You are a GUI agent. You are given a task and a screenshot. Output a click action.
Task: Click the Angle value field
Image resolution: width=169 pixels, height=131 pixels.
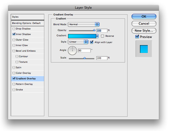click(84, 51)
